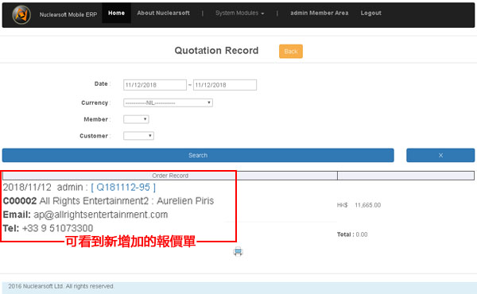Image resolution: width=477 pixels, height=294 pixels.
Task: Open the Member dropdown
Action: pyautogui.click(x=136, y=119)
